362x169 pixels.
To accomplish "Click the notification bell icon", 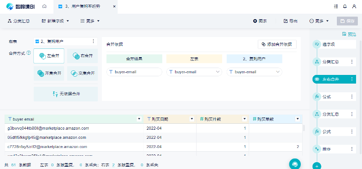I will pyautogui.click(x=345, y=6).
